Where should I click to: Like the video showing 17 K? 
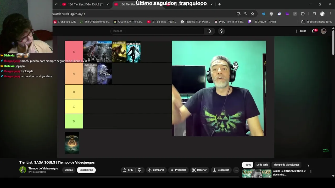click(127, 170)
